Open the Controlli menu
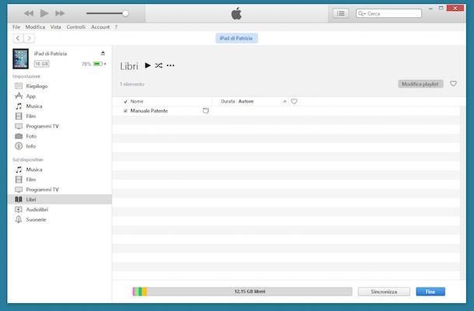Viewport: 474px width, 311px height. click(76, 27)
